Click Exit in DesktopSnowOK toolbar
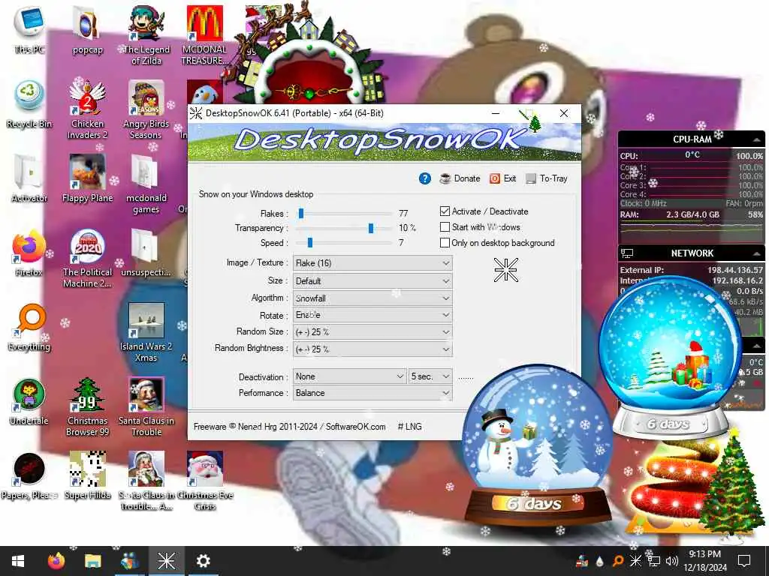 [x=503, y=178]
